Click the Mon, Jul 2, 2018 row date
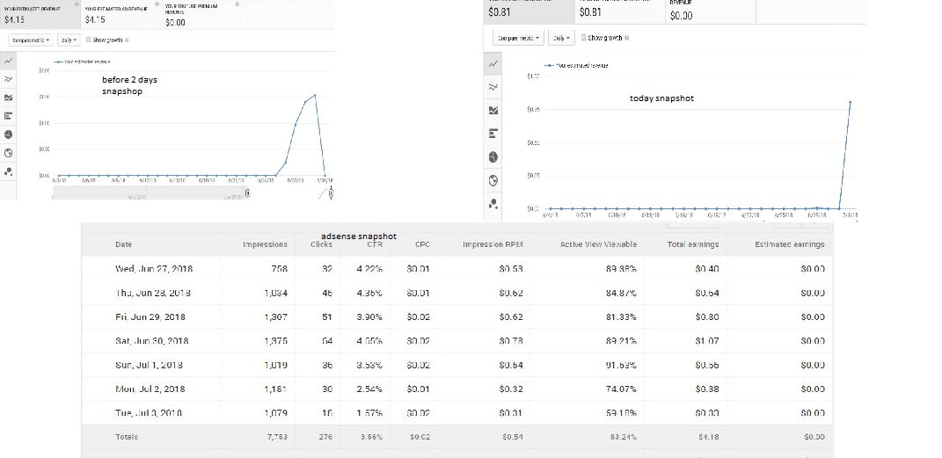Image resolution: width=942 pixels, height=458 pixels. [150, 389]
